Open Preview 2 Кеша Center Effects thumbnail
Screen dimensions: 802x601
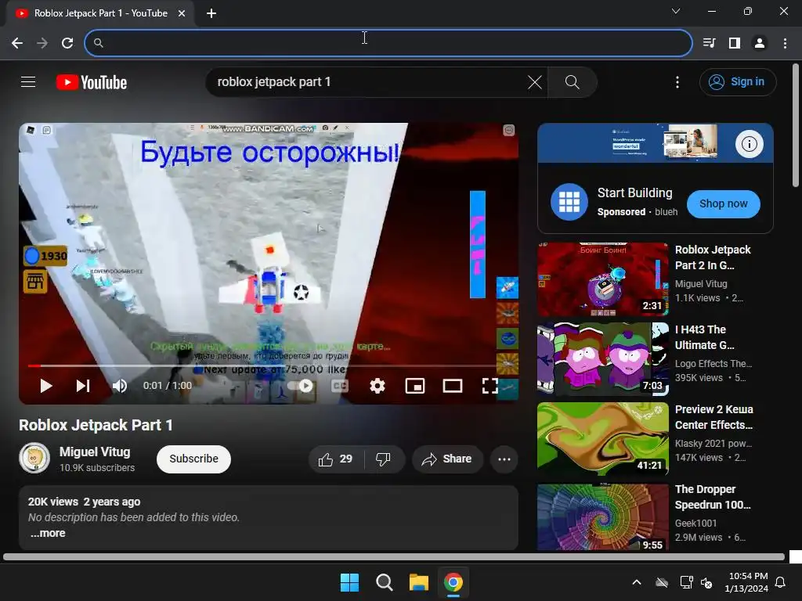[602, 438]
